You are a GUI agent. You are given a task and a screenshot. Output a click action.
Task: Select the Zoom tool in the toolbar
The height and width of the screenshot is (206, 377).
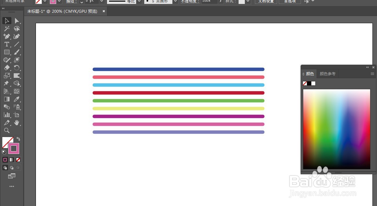pos(7,130)
